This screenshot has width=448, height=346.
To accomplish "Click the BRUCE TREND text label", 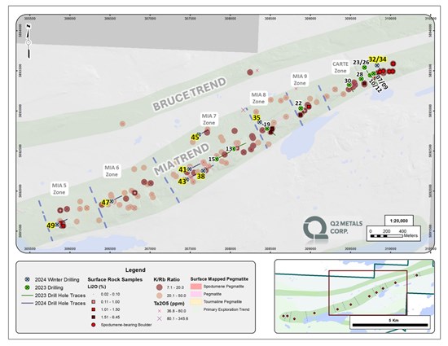I will 190,94.
